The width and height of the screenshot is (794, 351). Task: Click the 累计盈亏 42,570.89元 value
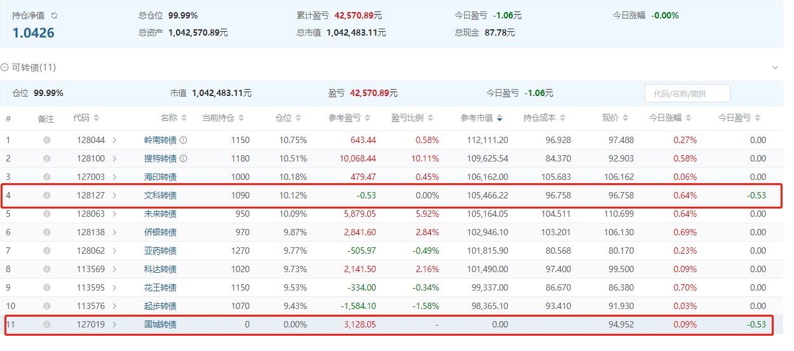click(x=358, y=15)
